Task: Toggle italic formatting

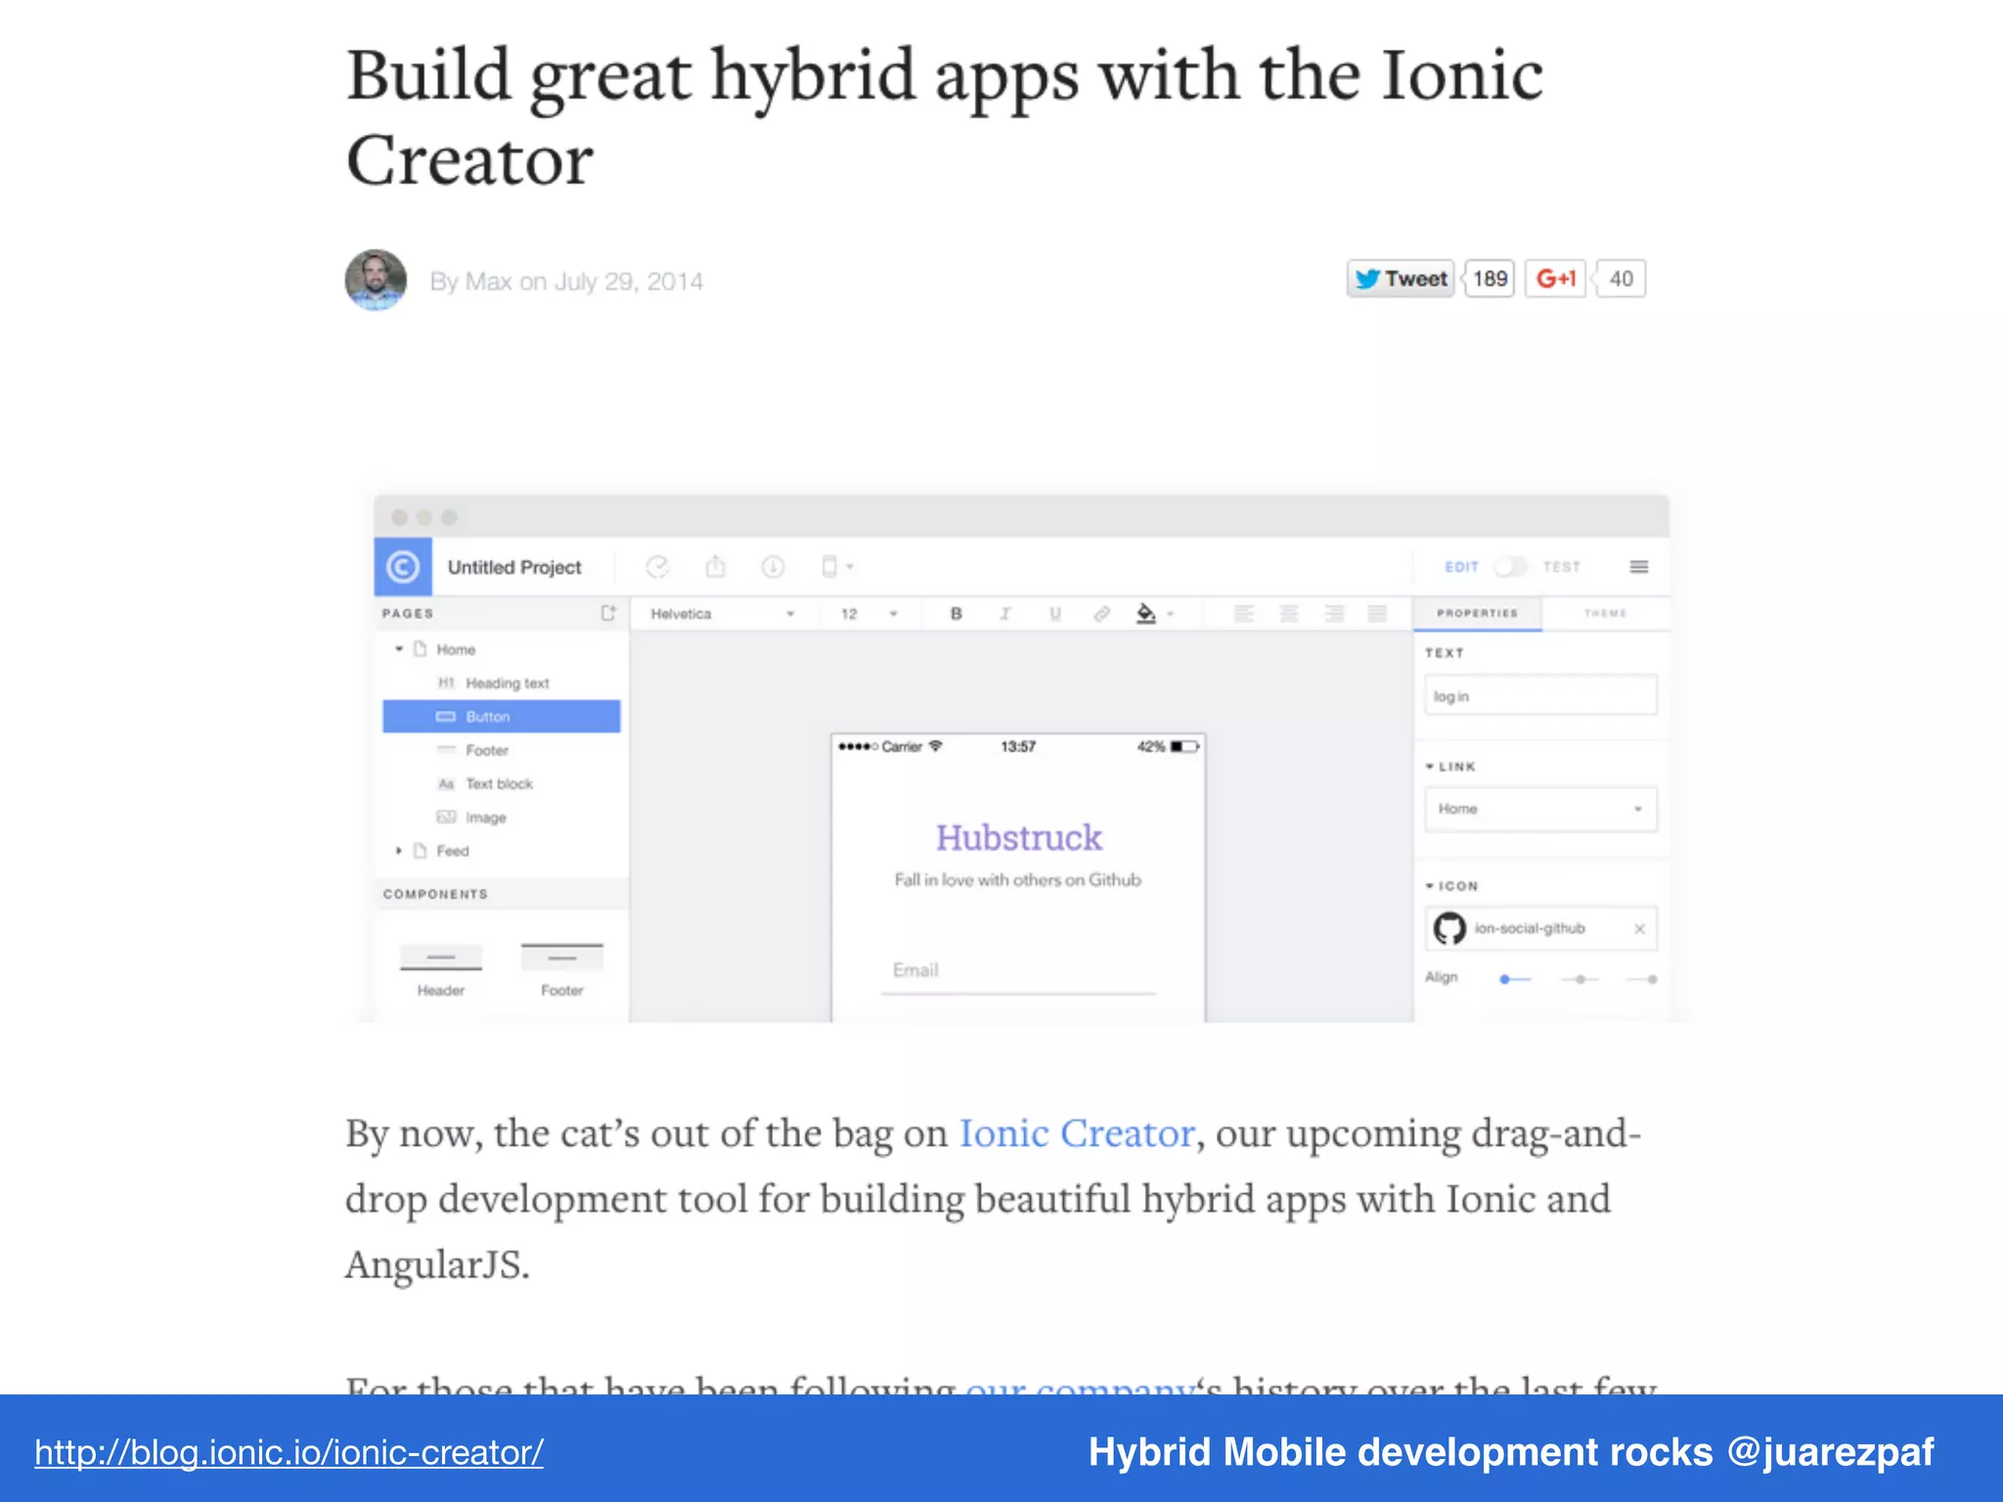Action: click(x=1005, y=614)
